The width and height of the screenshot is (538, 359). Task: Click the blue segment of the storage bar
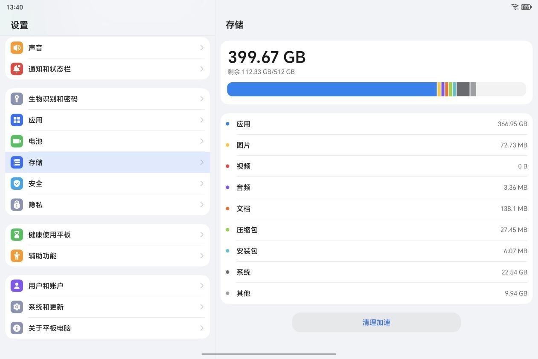pos(332,89)
